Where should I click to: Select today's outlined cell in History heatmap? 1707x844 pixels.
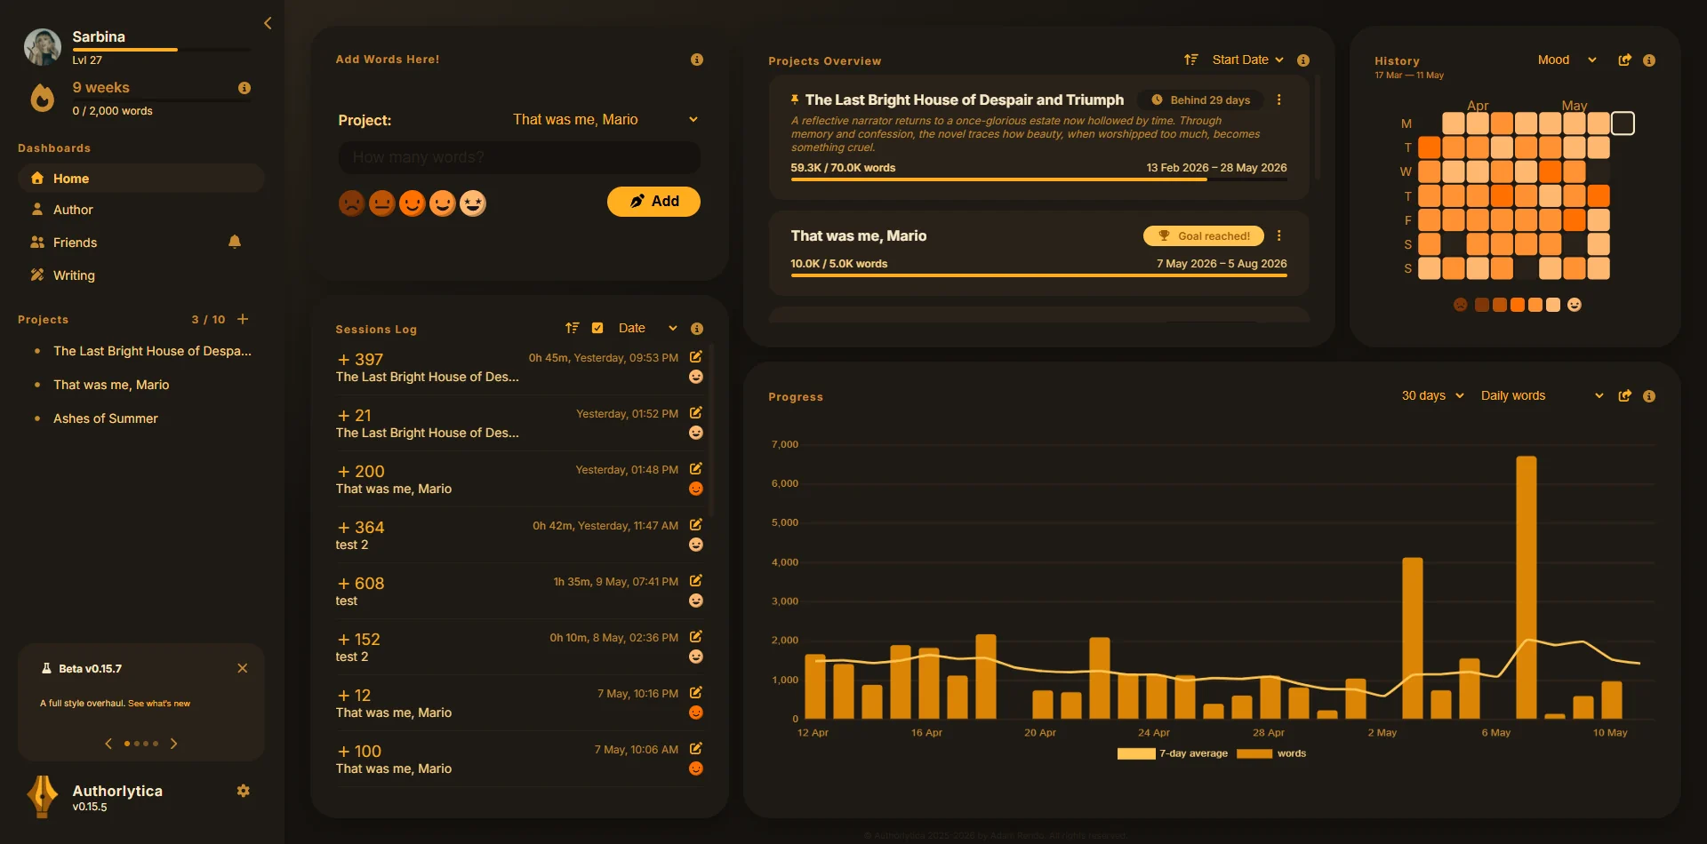click(x=1623, y=123)
